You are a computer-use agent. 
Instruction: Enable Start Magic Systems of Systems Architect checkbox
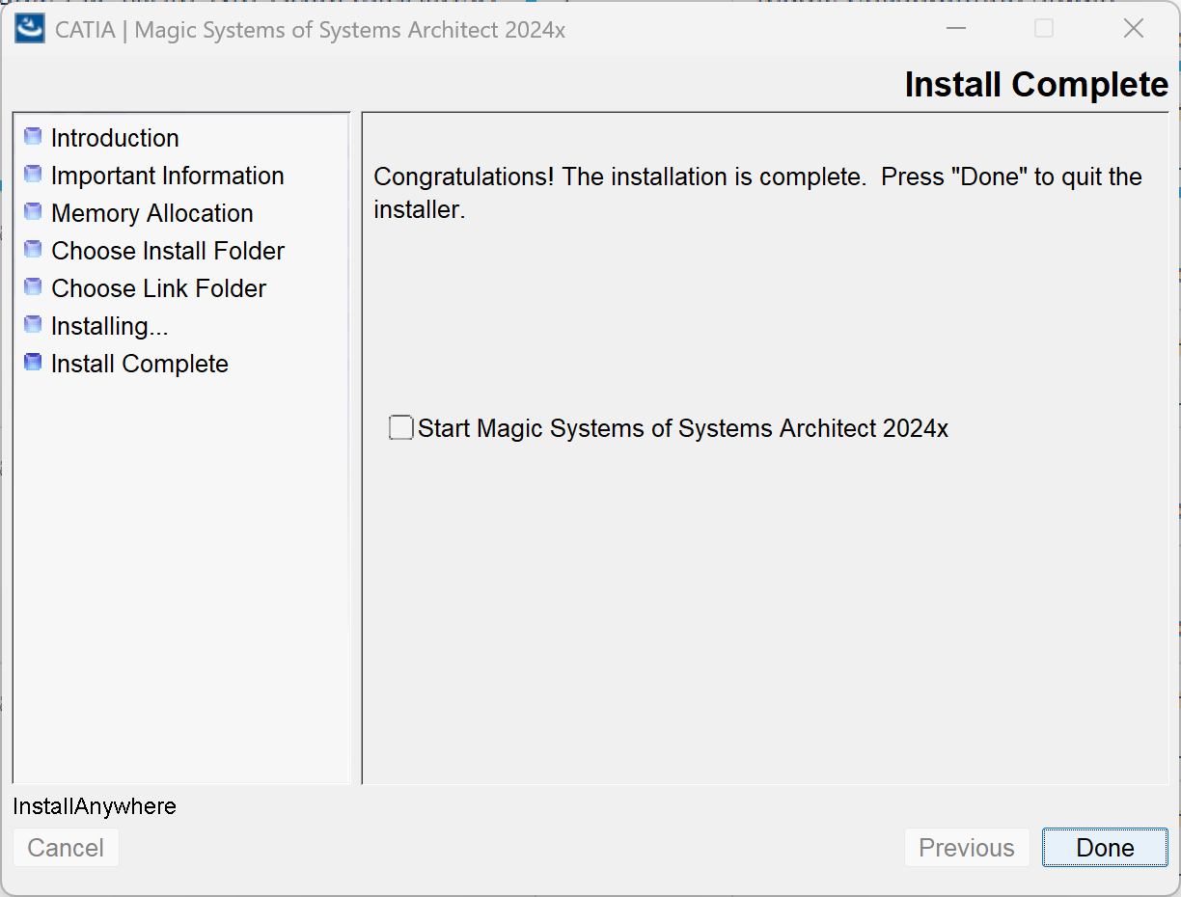400,427
